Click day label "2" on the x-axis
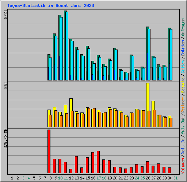Viewport: 187px width, 182px height. tap(18, 178)
